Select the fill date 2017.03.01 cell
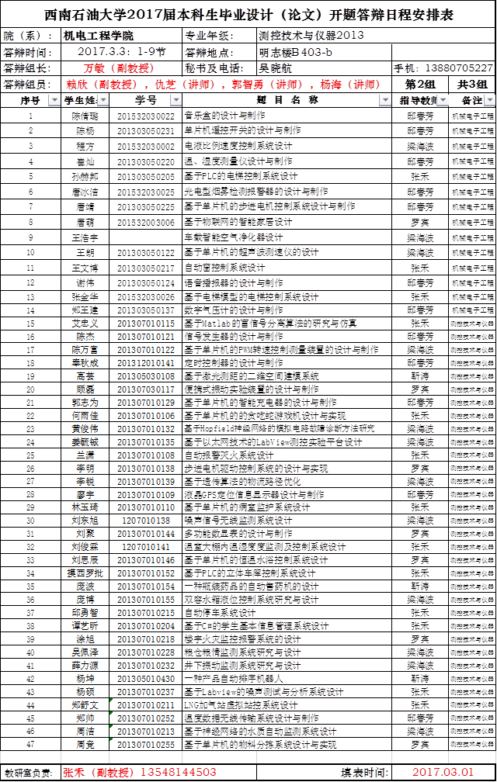 click(442, 772)
